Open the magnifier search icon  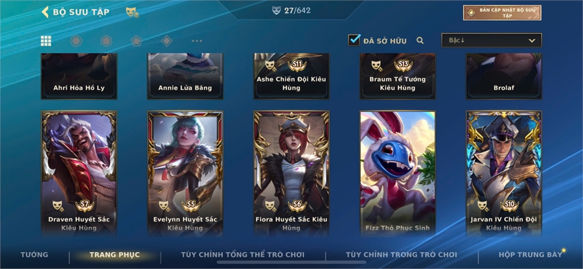(420, 41)
